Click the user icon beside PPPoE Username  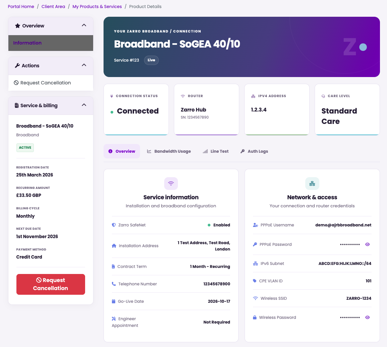(255, 225)
